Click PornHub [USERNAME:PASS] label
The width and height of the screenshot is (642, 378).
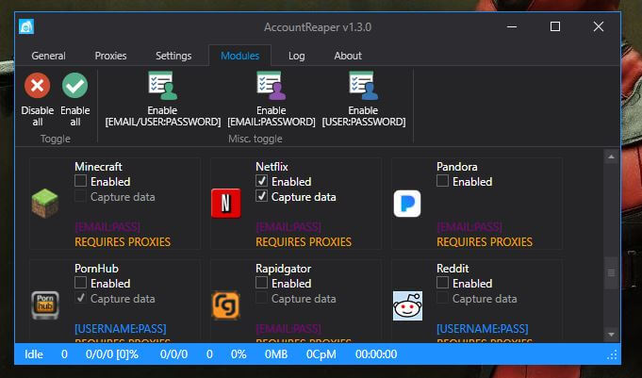[x=121, y=329]
